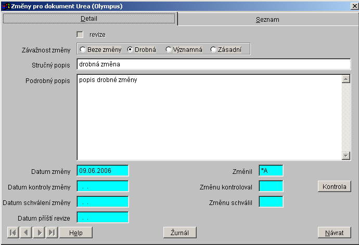Click the Stručný popis text field

(213, 64)
